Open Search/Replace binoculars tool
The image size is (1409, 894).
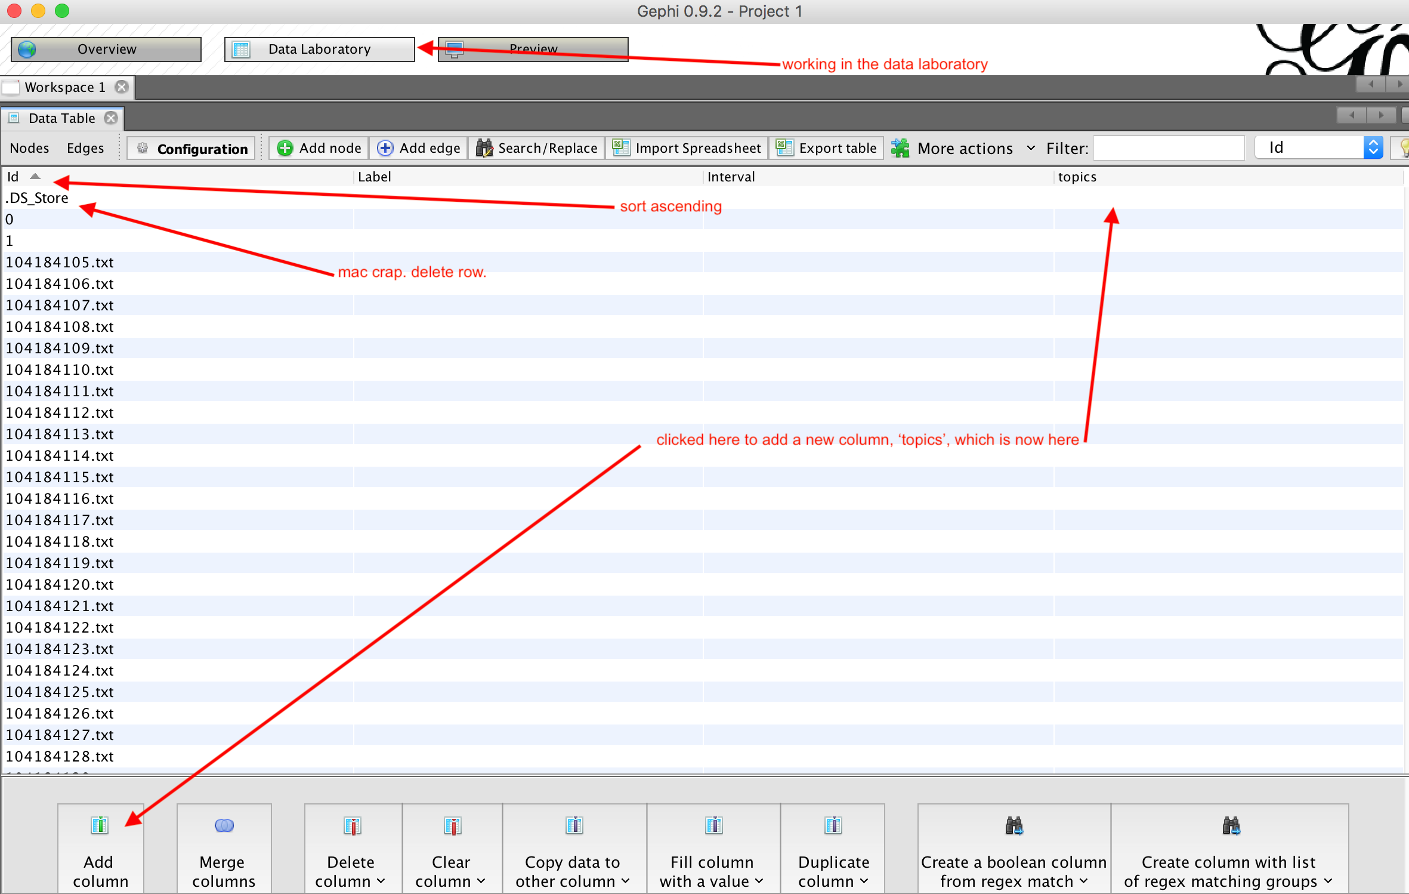[x=484, y=148]
